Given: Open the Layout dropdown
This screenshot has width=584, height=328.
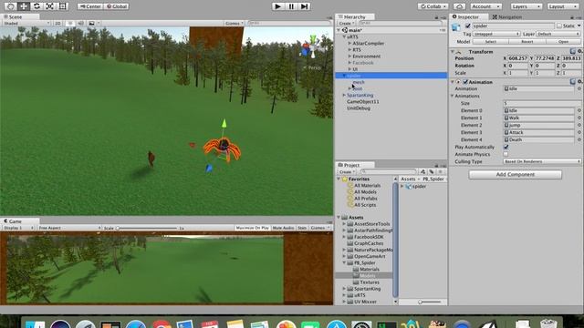Looking at the screenshot, I should tap(563, 6).
